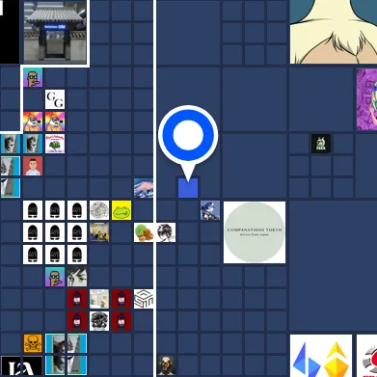
Task: Select the yellow frog tile
Action: pos(121,210)
